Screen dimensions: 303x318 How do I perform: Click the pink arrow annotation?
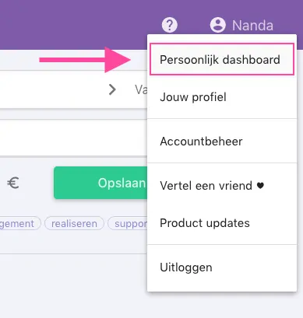(85, 60)
